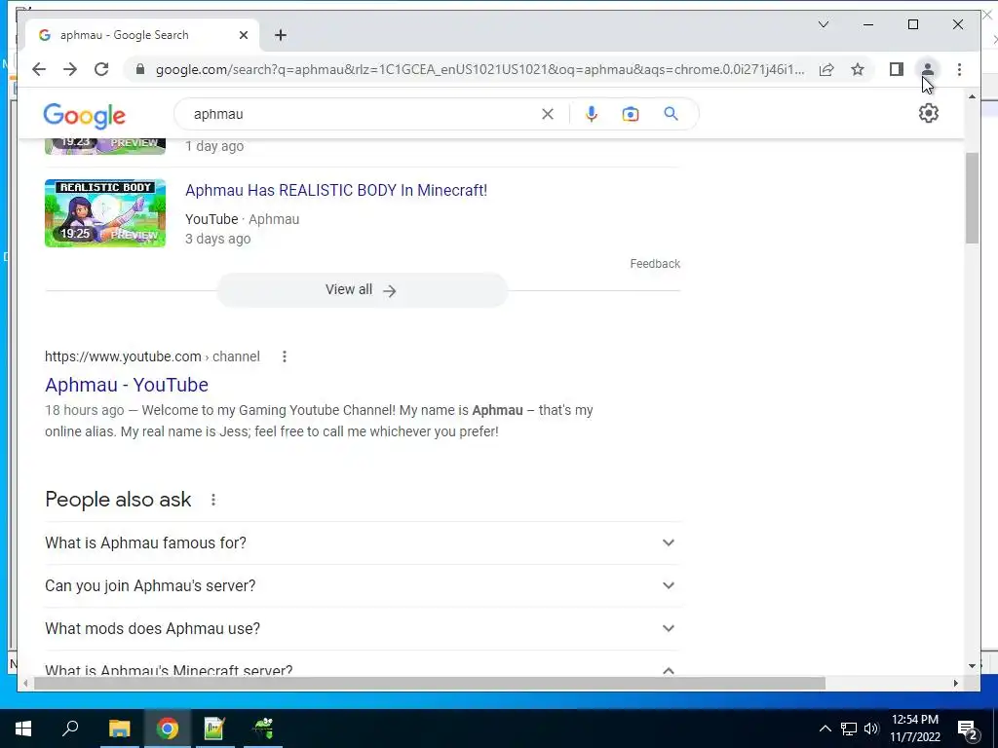Open Chrome profile avatar menu
Image resolution: width=998 pixels, height=748 pixels.
[928, 69]
